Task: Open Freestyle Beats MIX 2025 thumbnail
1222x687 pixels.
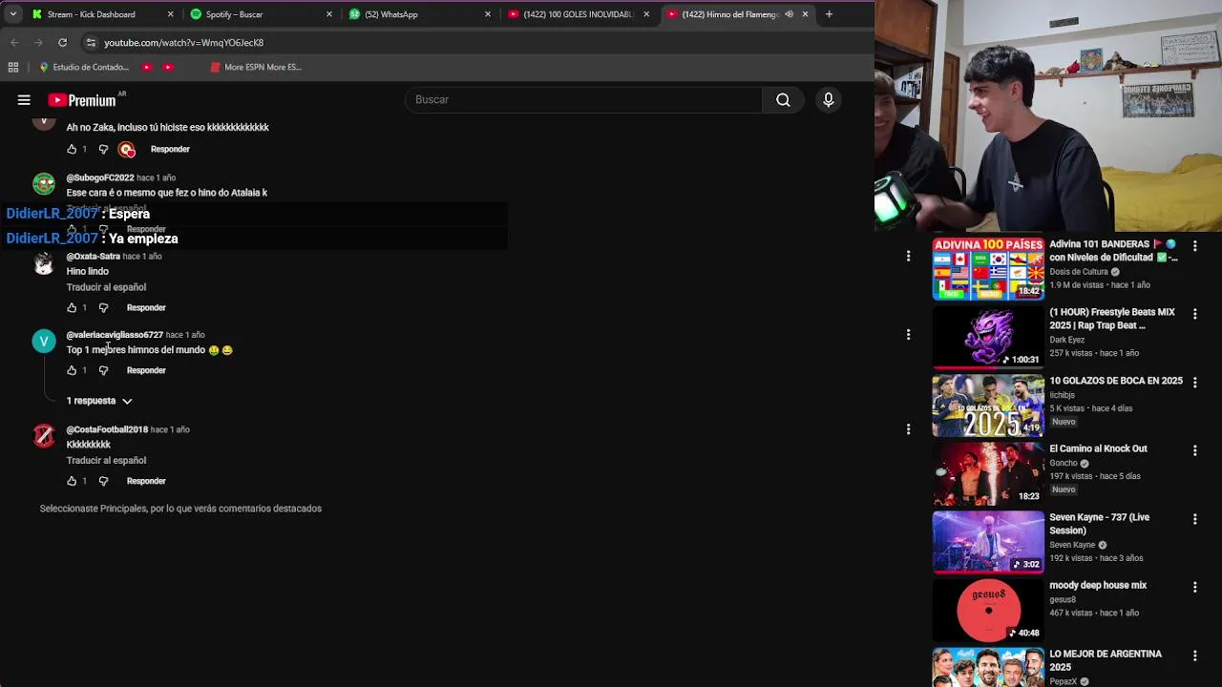Action: click(988, 337)
